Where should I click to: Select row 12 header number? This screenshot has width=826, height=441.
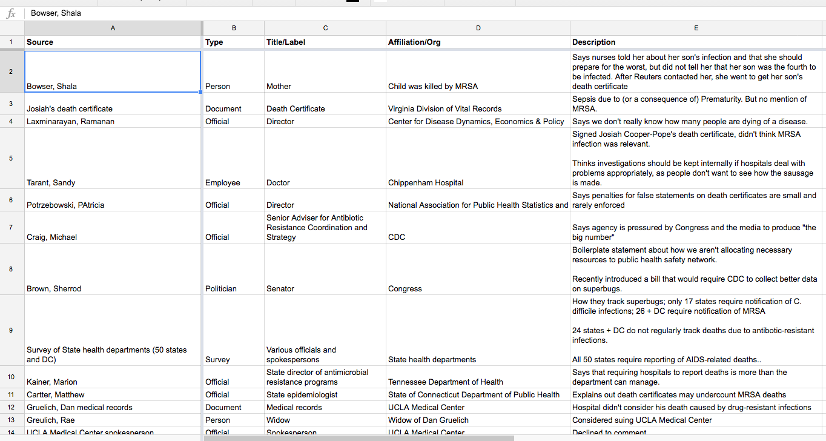click(x=12, y=407)
